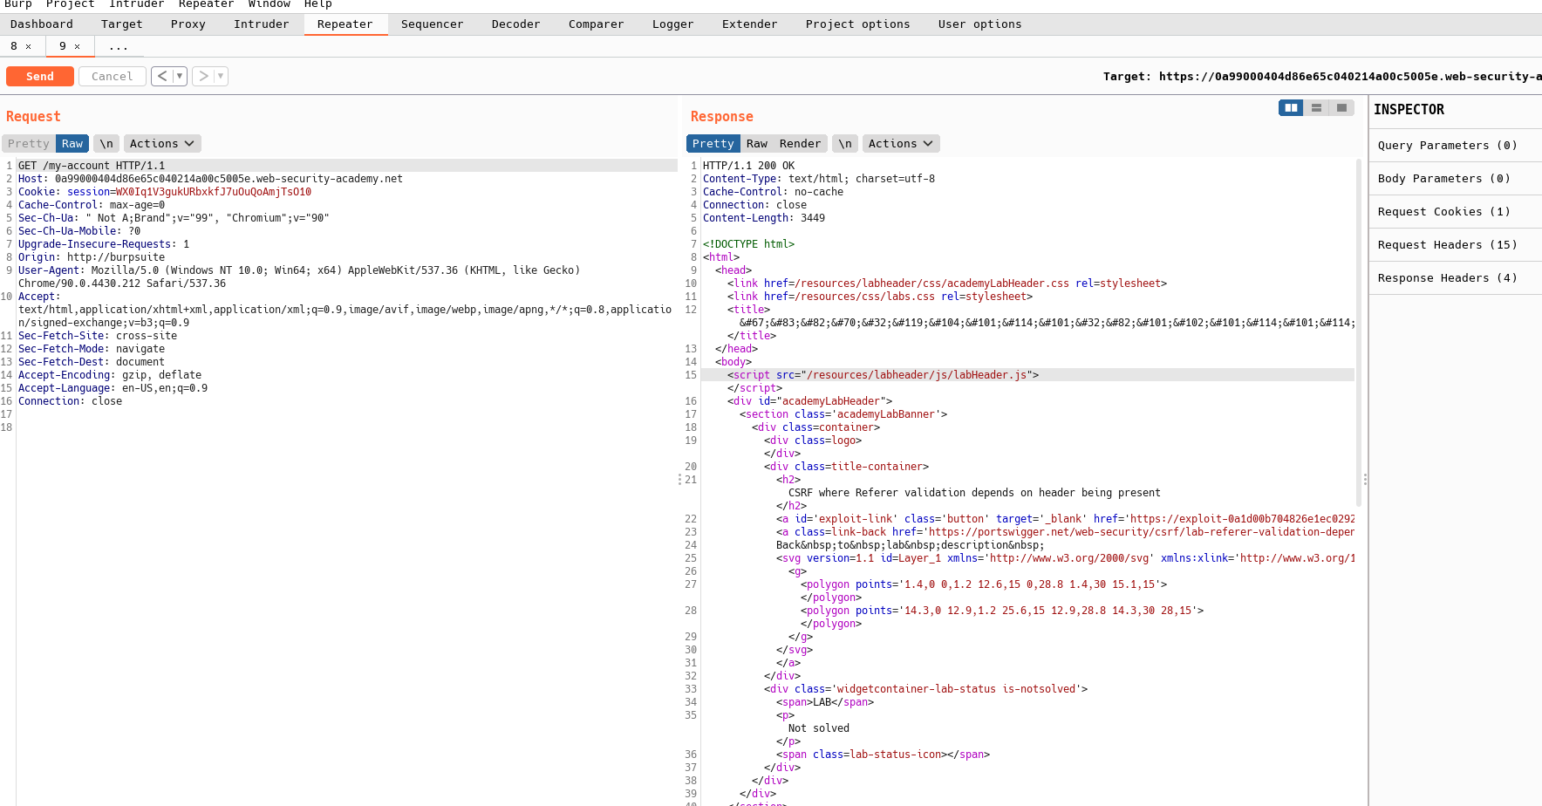Switch Response view to Pretty

point(713,144)
